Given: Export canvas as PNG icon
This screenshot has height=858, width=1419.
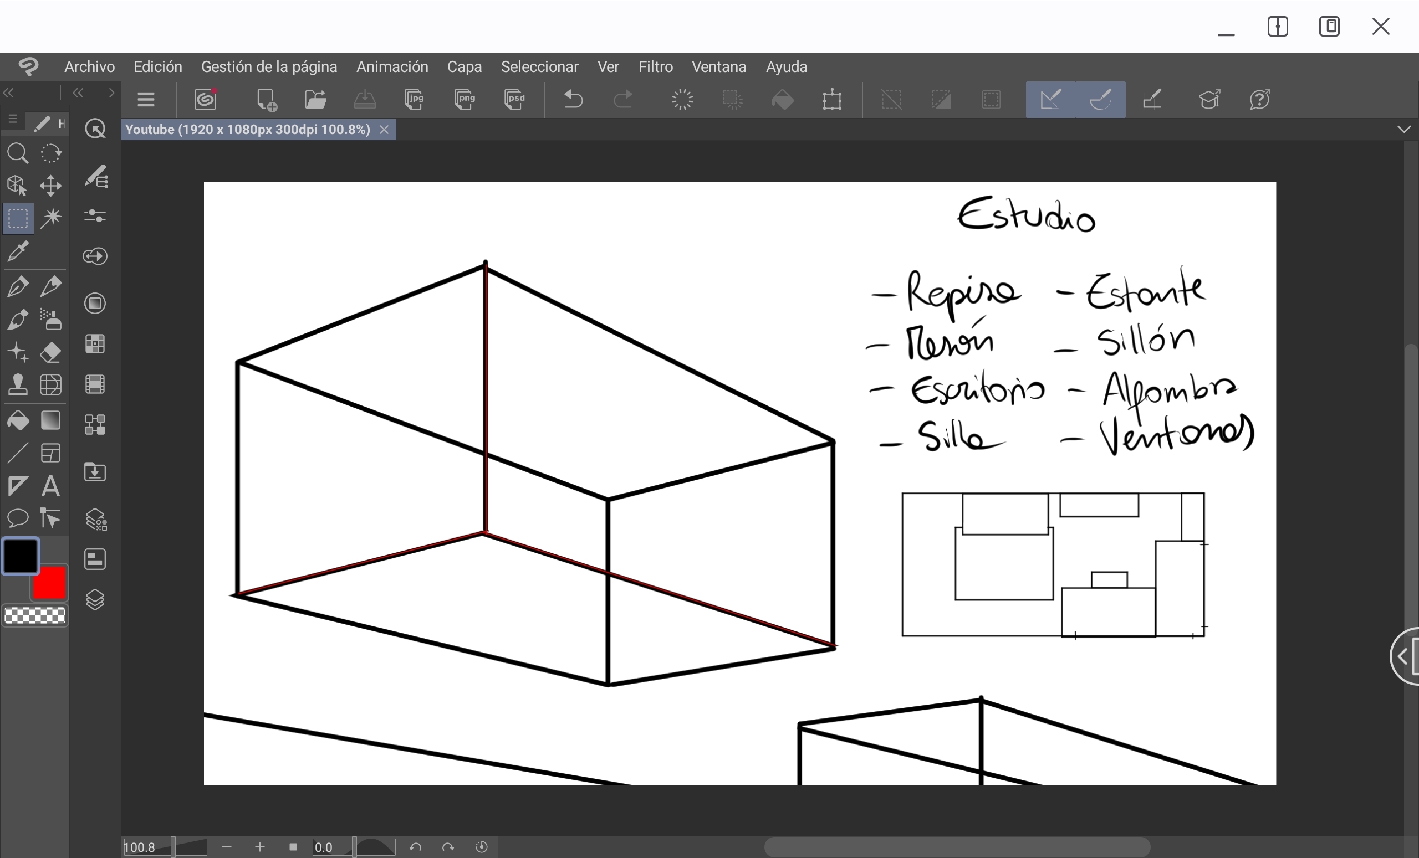Looking at the screenshot, I should pos(464,100).
